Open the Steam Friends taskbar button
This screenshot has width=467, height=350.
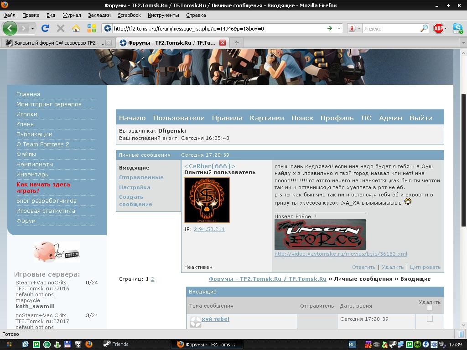(x=116, y=345)
